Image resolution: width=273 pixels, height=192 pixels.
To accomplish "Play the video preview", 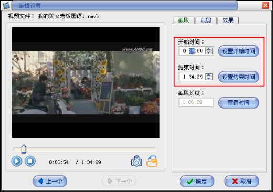I will [x=17, y=161].
